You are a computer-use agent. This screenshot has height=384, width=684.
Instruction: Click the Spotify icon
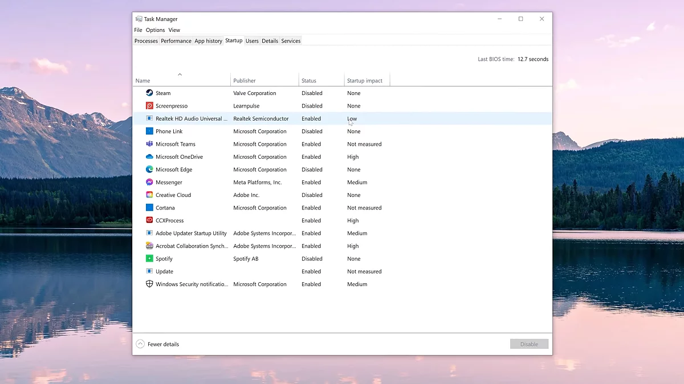(x=150, y=258)
